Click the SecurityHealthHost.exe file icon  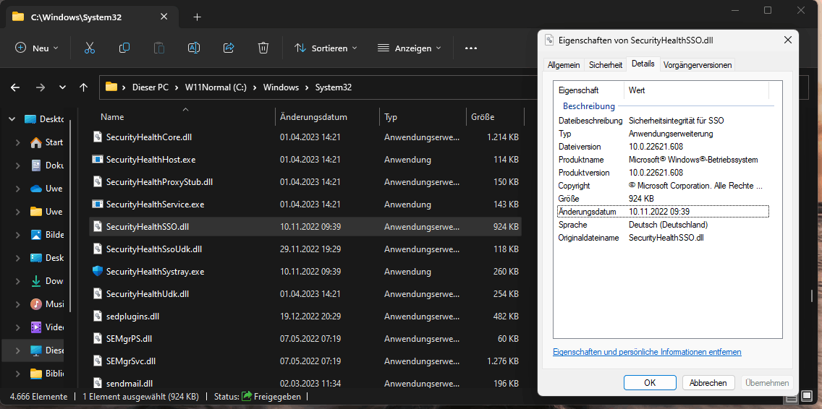tap(98, 159)
